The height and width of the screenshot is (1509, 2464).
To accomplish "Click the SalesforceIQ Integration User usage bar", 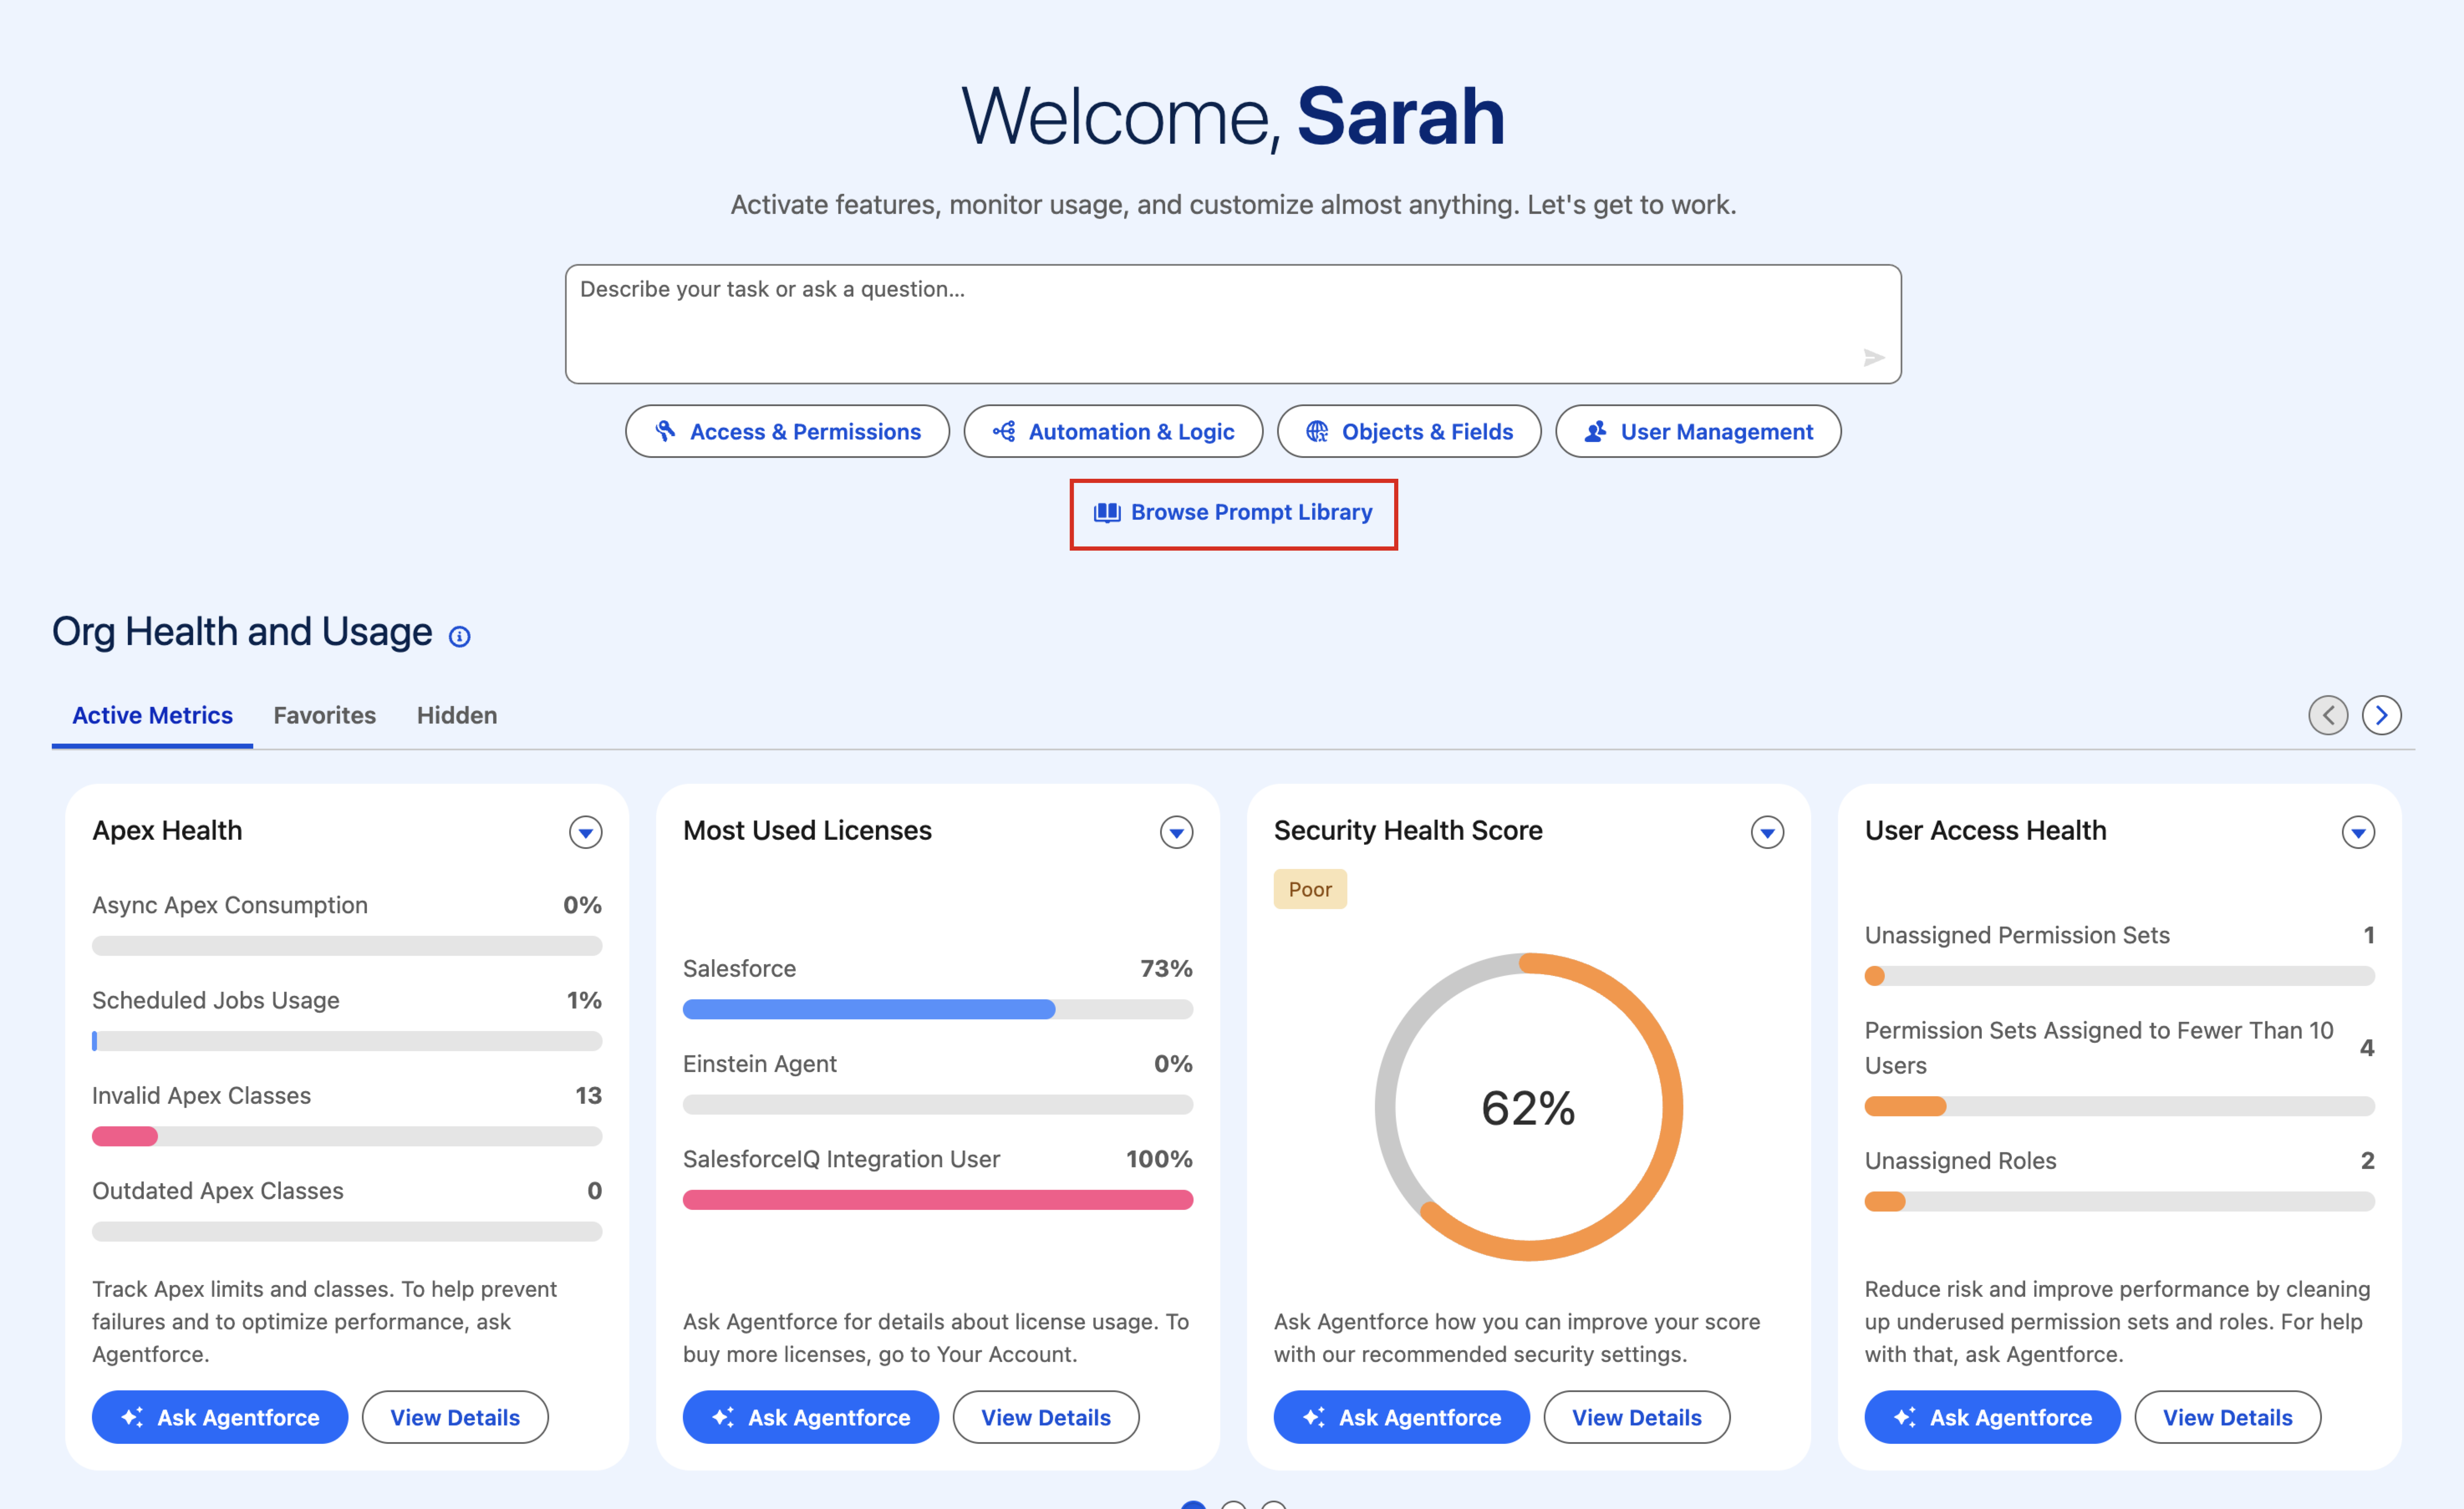I will tap(938, 1199).
